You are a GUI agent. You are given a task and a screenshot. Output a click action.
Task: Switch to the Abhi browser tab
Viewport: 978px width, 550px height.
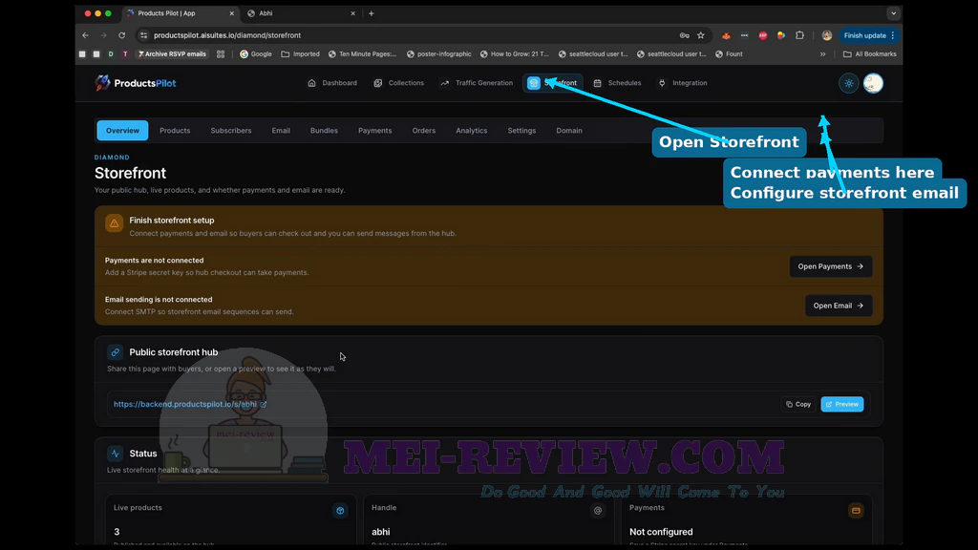(301, 13)
